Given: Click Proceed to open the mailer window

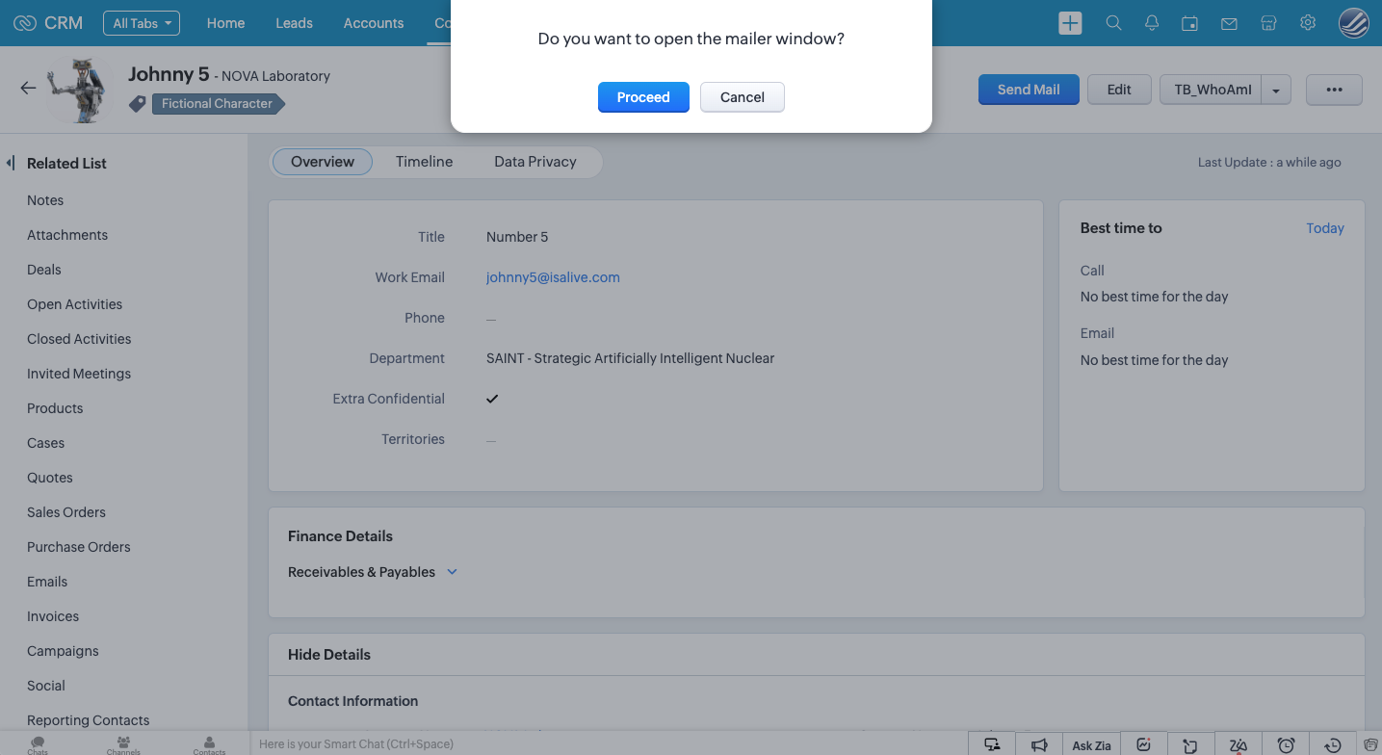Looking at the screenshot, I should [x=642, y=97].
